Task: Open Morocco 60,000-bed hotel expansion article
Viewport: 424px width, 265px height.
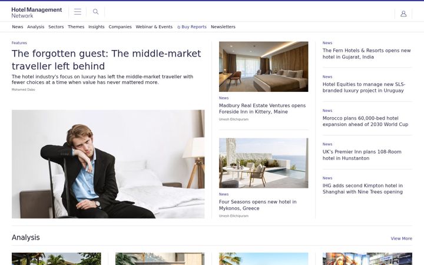Action: pos(365,121)
